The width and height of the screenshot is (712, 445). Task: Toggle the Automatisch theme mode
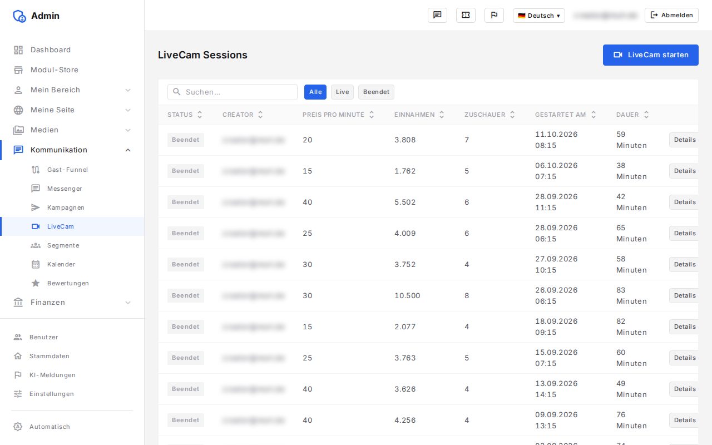pos(72,427)
